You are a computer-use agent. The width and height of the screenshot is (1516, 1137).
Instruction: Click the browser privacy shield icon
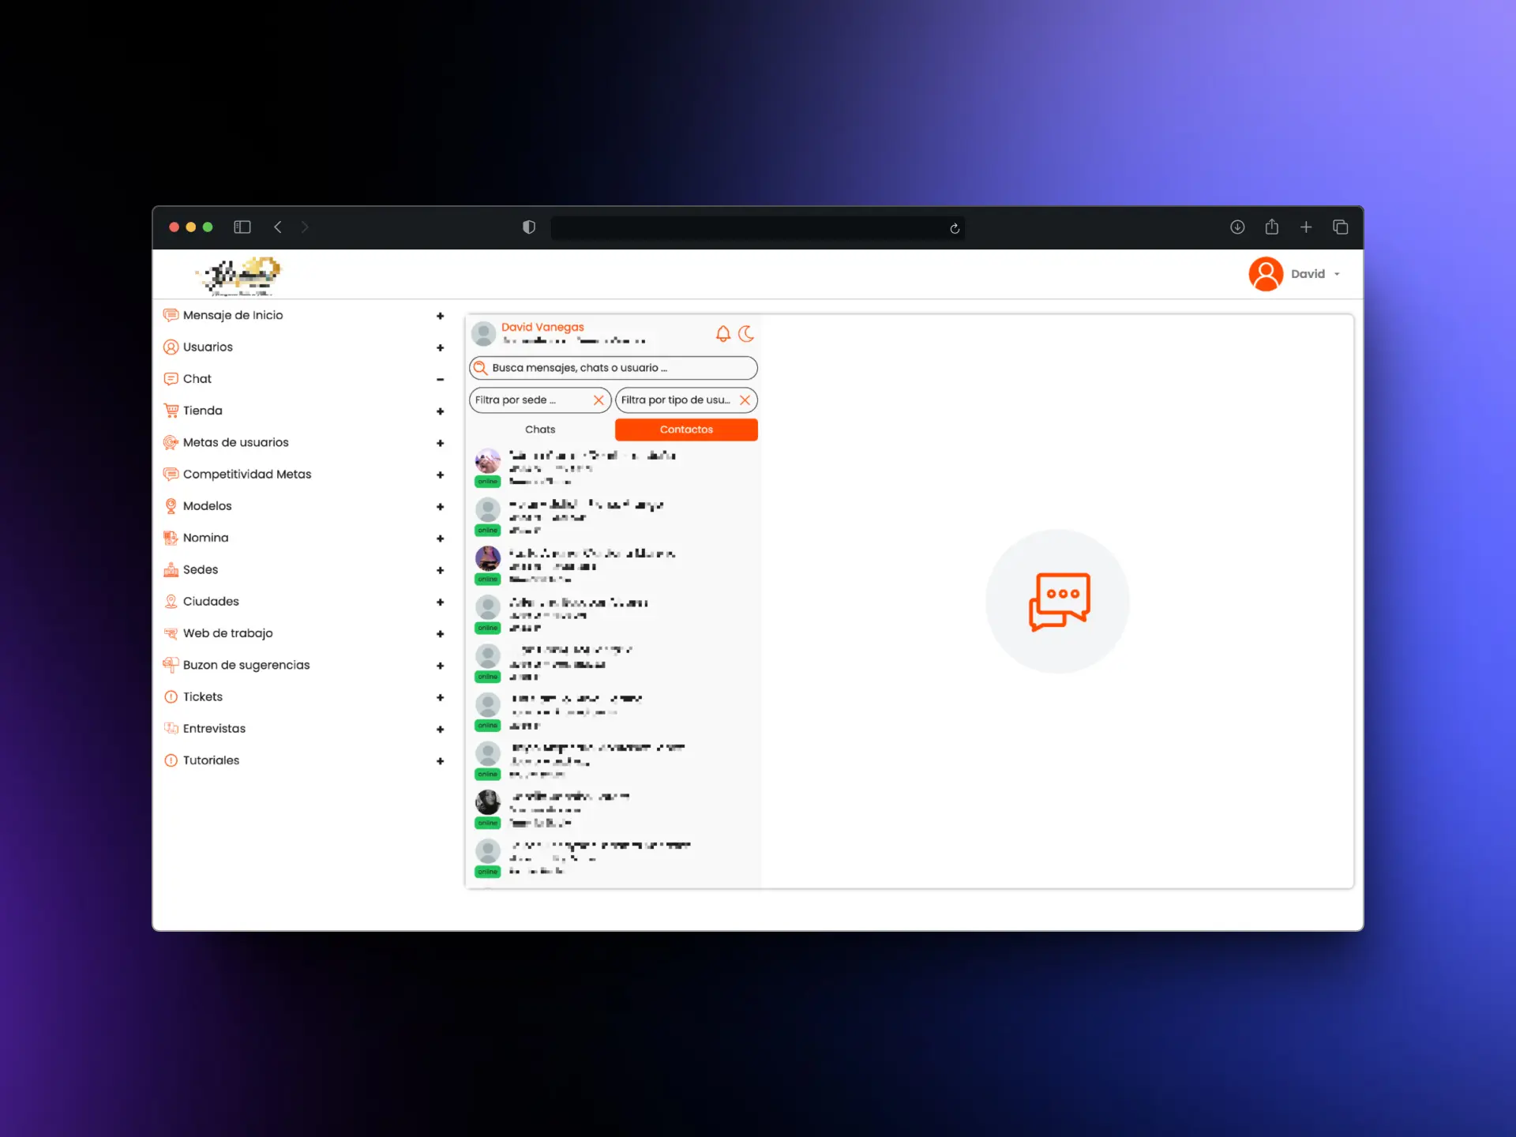tap(529, 227)
